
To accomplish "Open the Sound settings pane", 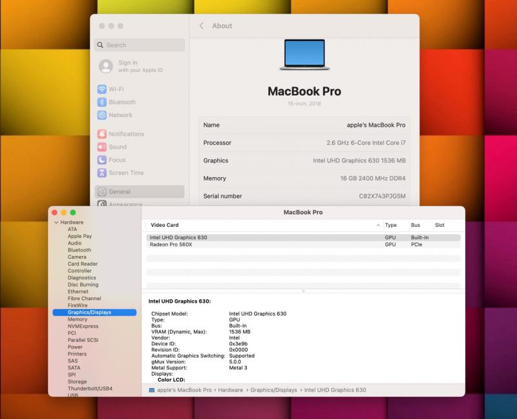I will tap(140, 147).
